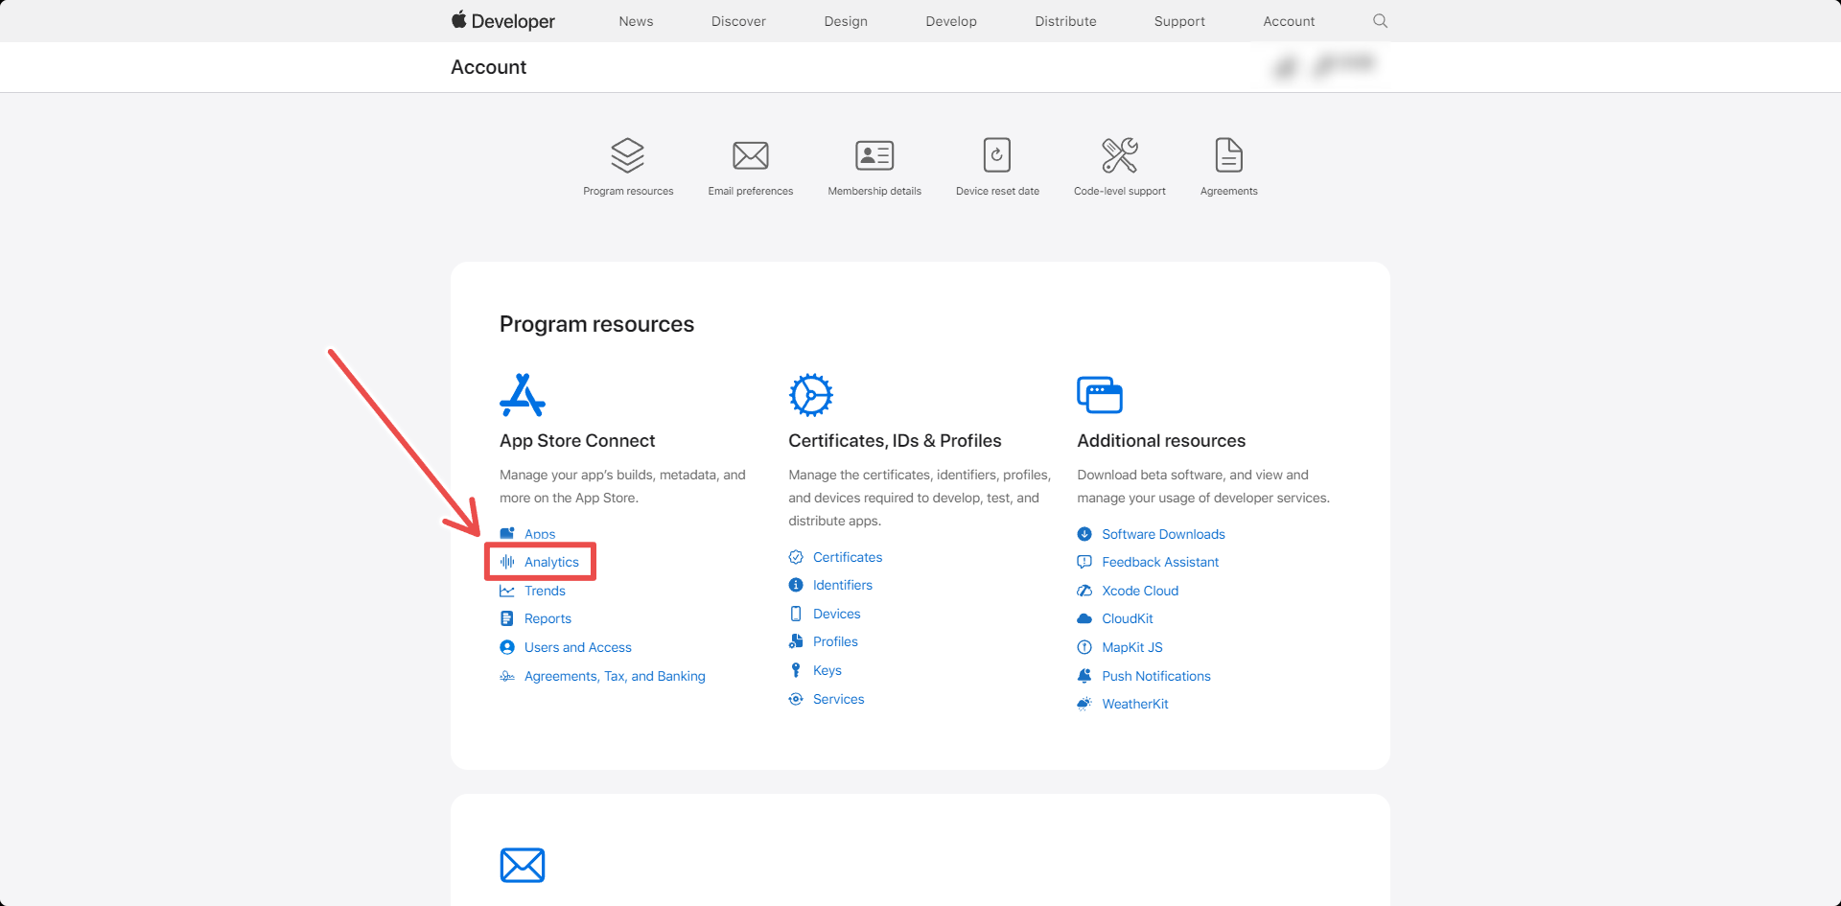Click the large App Store Connect logo icon
Image resolution: width=1841 pixels, height=906 pixels.
[x=523, y=395]
